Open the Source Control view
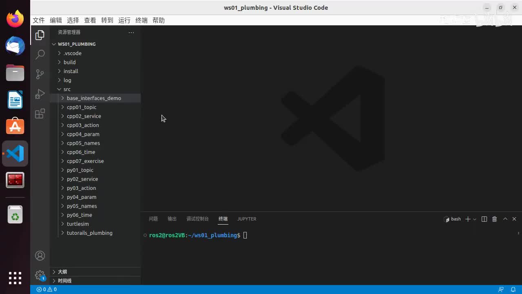The height and width of the screenshot is (294, 522). 40,74
